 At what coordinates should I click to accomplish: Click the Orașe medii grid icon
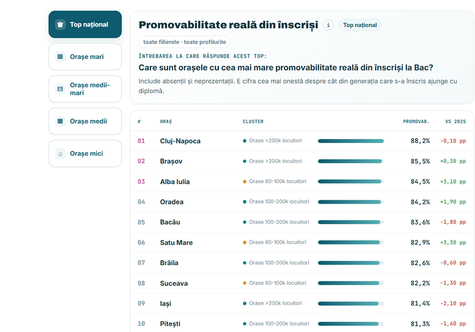(60, 121)
